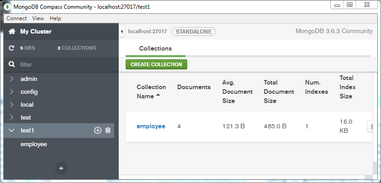Expand the config database

point(12,91)
